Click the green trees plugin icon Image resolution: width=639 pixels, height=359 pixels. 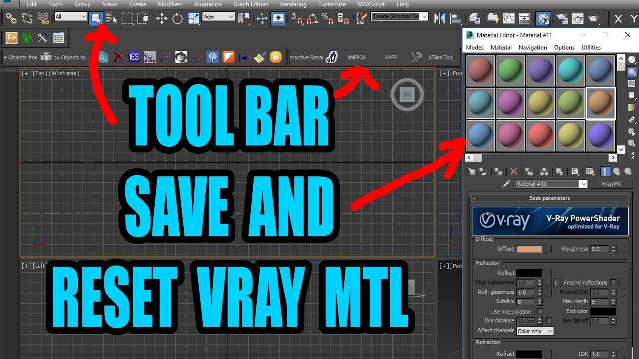pyautogui.click(x=27, y=38)
